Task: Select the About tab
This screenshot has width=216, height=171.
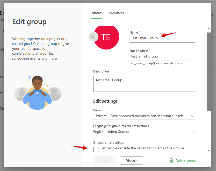Action: coord(97,13)
